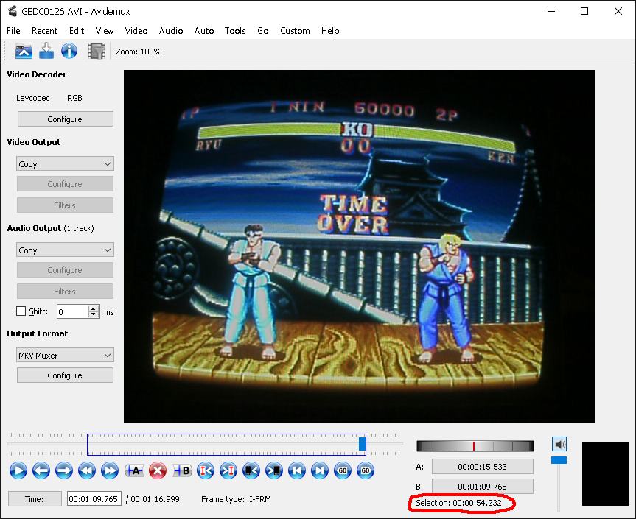636x519 pixels.
Task: Click the film strip icon in the toolbar
Action: [97, 51]
